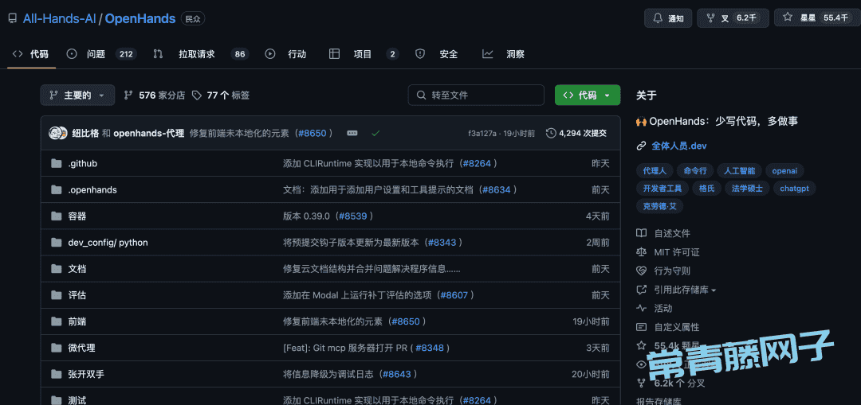Click folder icon of the 容器 row
861x405 pixels.
pyautogui.click(x=56, y=216)
